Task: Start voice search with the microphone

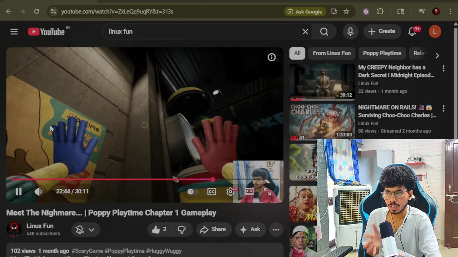Action: click(350, 31)
